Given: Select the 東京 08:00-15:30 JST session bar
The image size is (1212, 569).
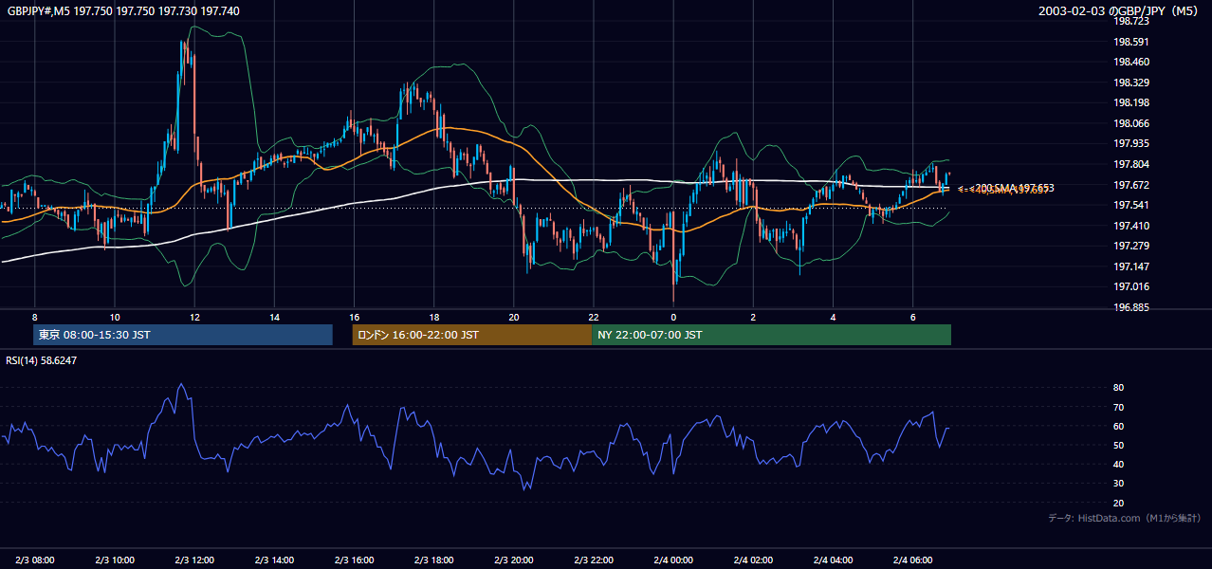Looking at the screenshot, I should coord(183,335).
